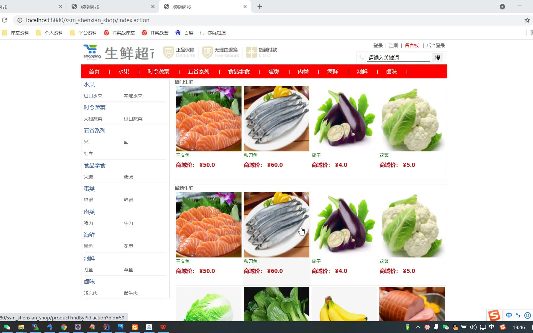Click the smiley face on Sogou toolbar
The height and width of the screenshot is (333, 533).
(x=528, y=315)
